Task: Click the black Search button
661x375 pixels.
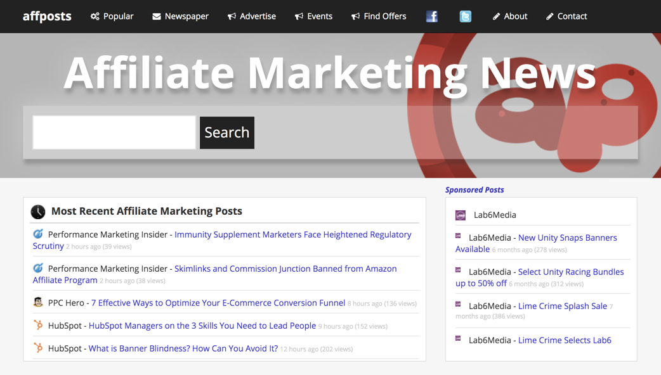Action: pos(227,132)
